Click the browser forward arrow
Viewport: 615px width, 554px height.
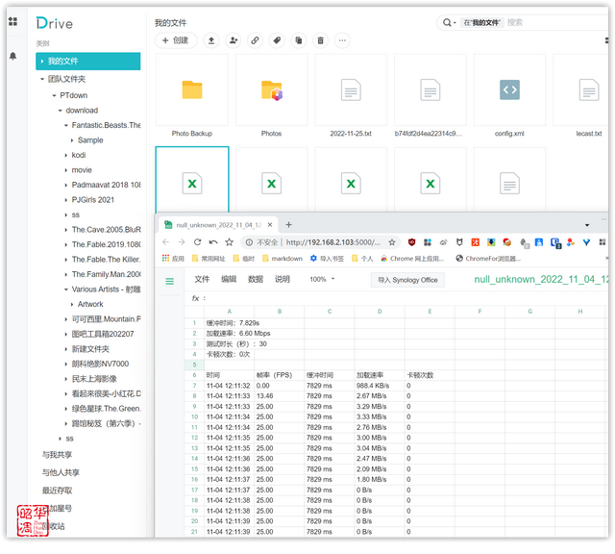[182, 242]
